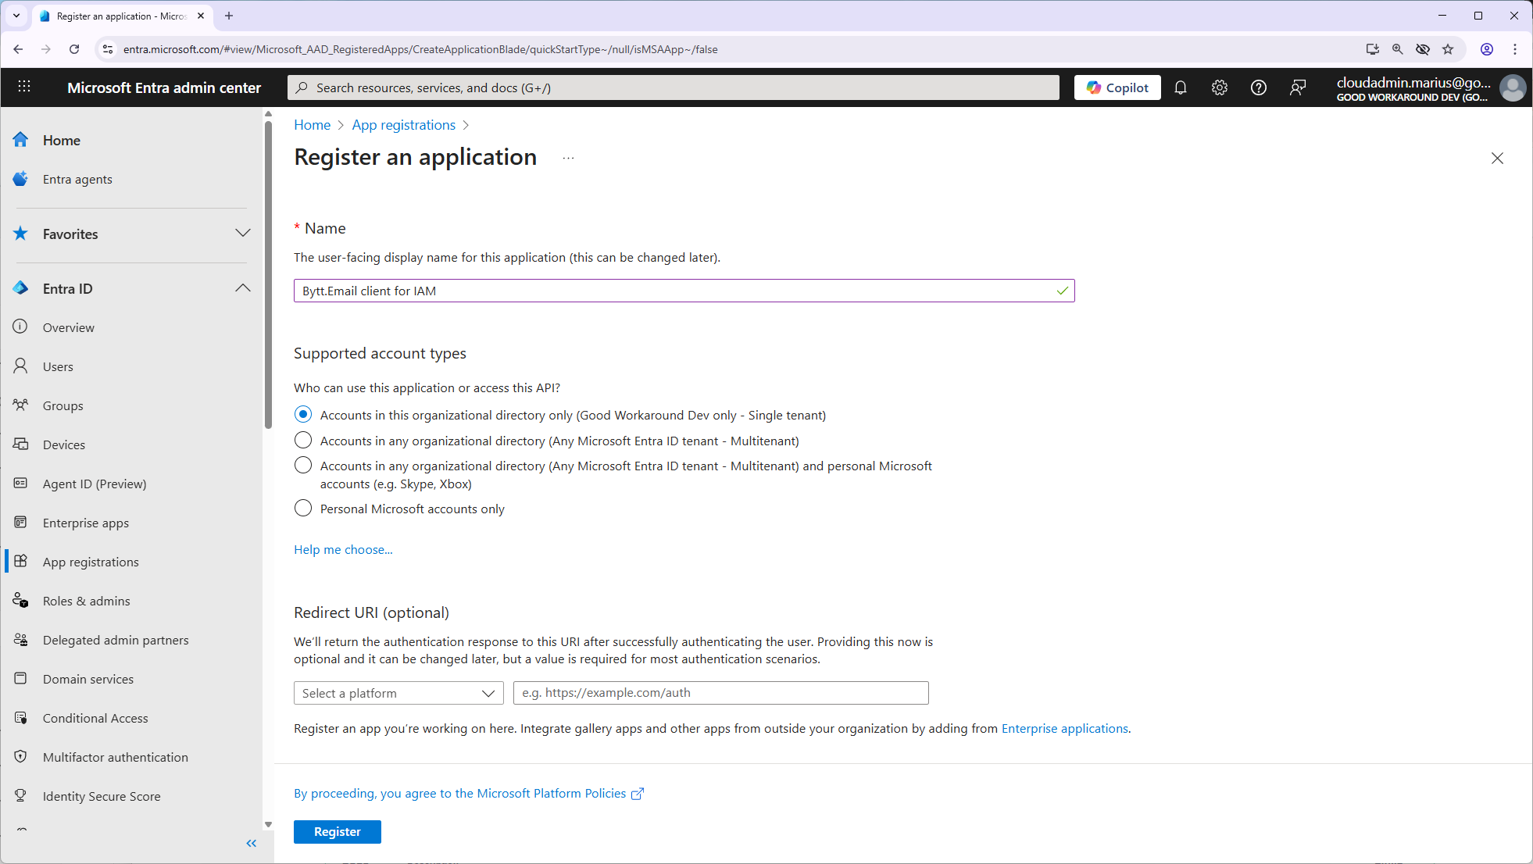Open the Help me choose link

(x=343, y=550)
